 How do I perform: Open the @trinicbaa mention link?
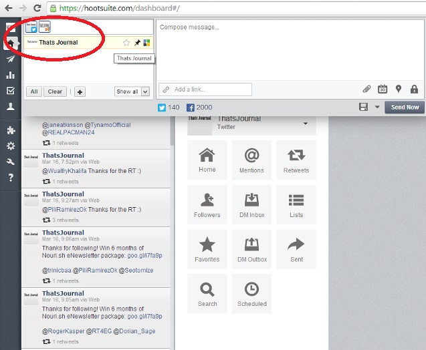click(56, 271)
